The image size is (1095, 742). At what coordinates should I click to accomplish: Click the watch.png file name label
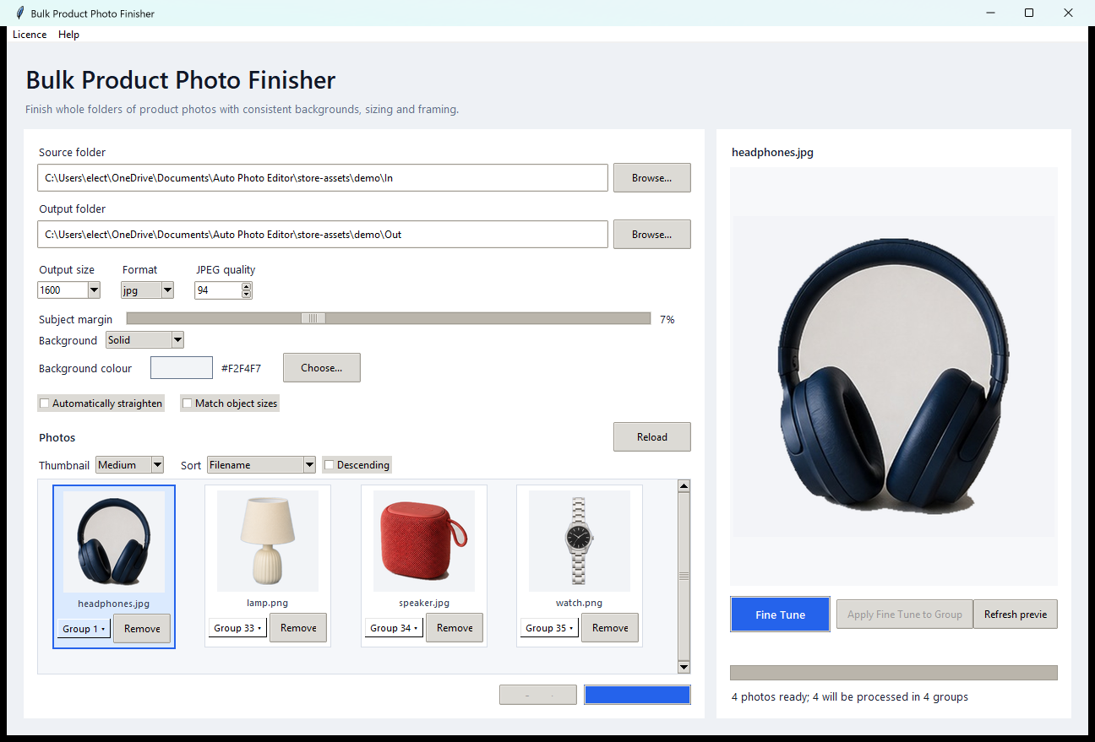pyautogui.click(x=580, y=604)
